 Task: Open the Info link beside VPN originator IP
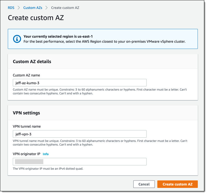(x=45, y=154)
